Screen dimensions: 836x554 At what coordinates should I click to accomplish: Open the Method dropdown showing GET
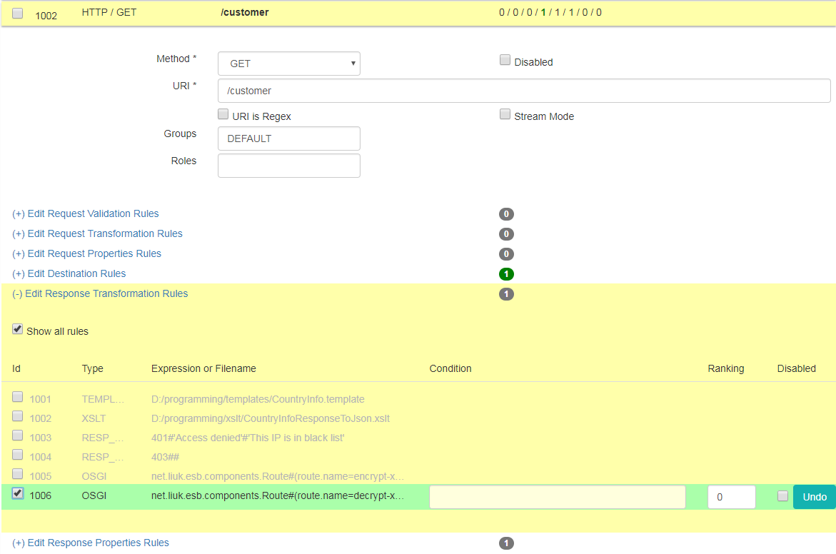[288, 64]
